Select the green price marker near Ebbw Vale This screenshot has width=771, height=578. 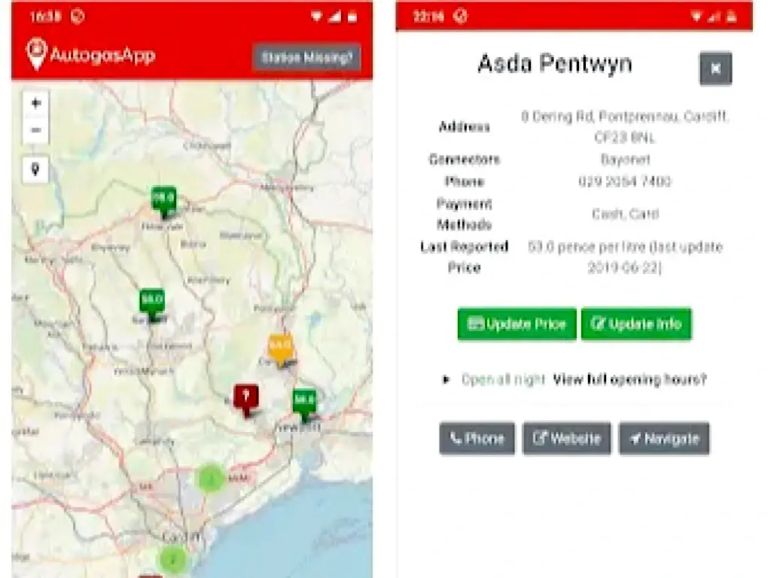pos(163,202)
